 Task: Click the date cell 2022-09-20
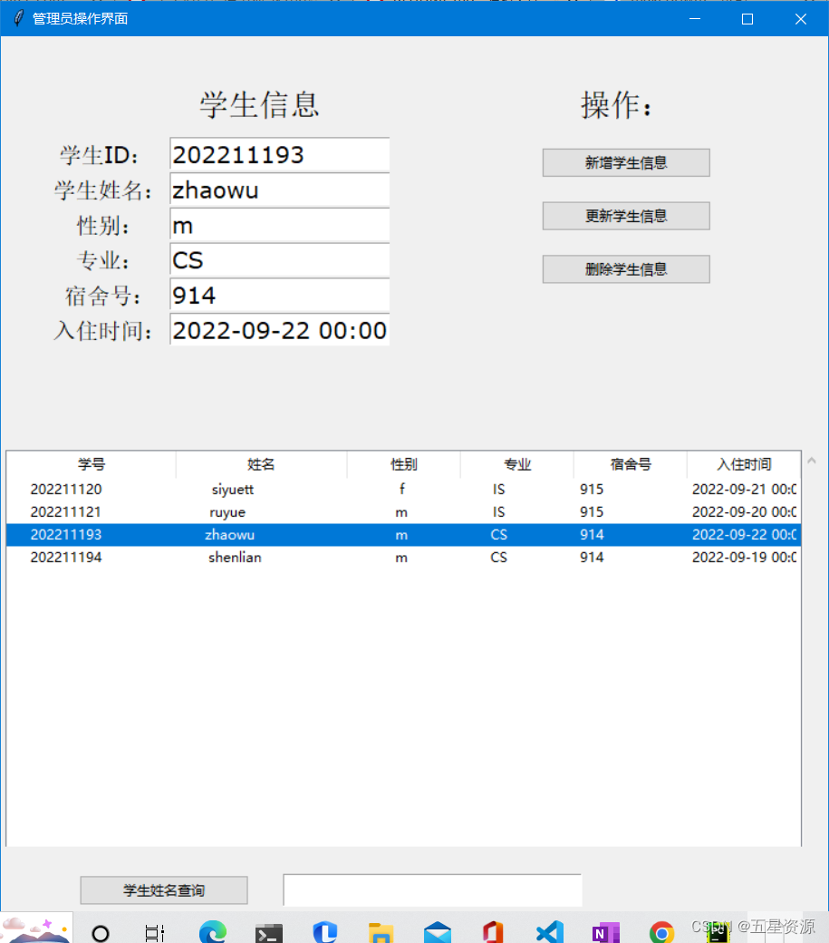point(744,512)
